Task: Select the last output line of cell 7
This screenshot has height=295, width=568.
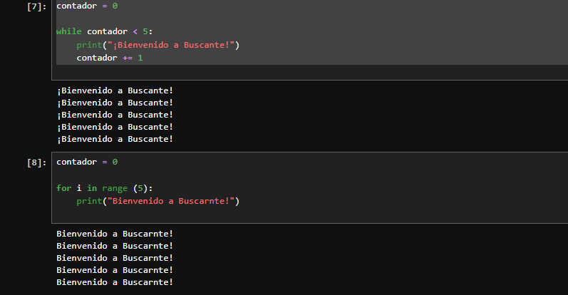Action: point(115,139)
